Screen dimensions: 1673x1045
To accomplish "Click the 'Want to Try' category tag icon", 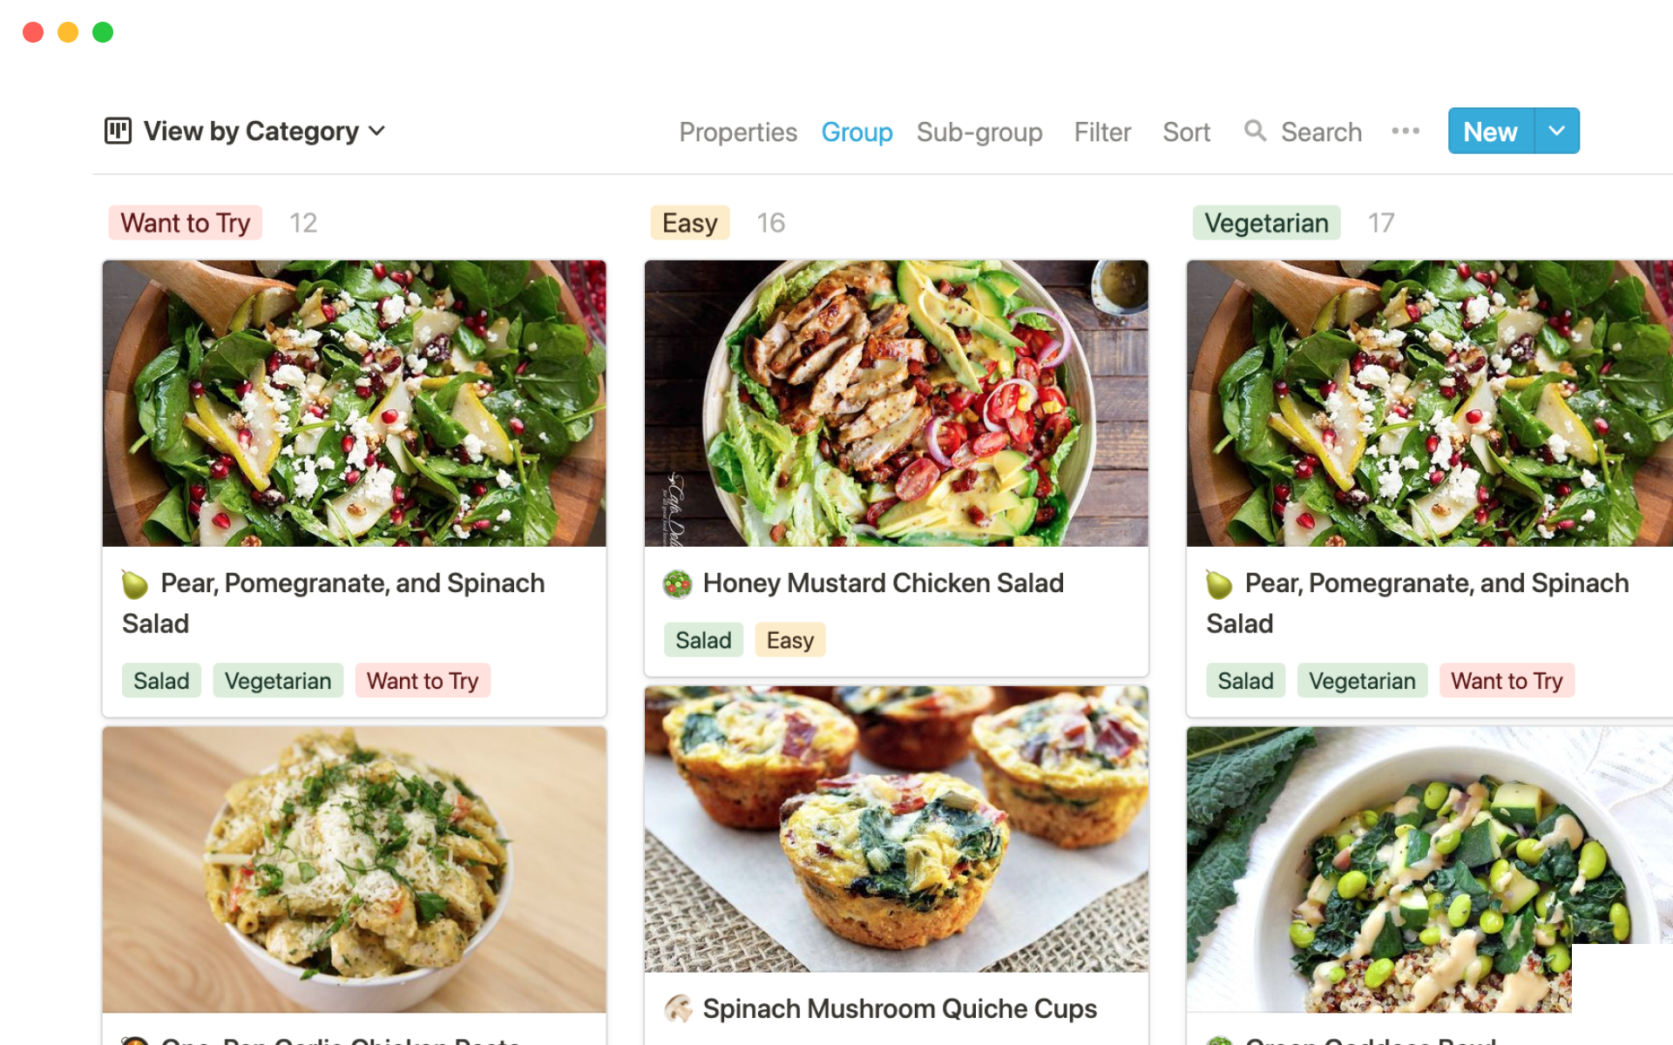I will (184, 223).
